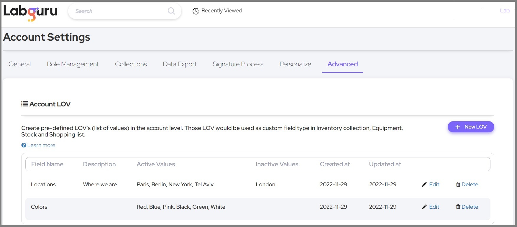
Task: Click the Field Name column header
Action: (x=47, y=164)
